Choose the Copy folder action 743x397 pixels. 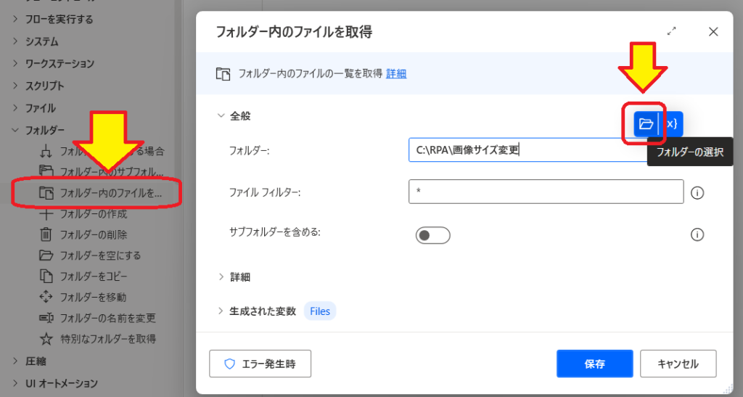(94, 277)
